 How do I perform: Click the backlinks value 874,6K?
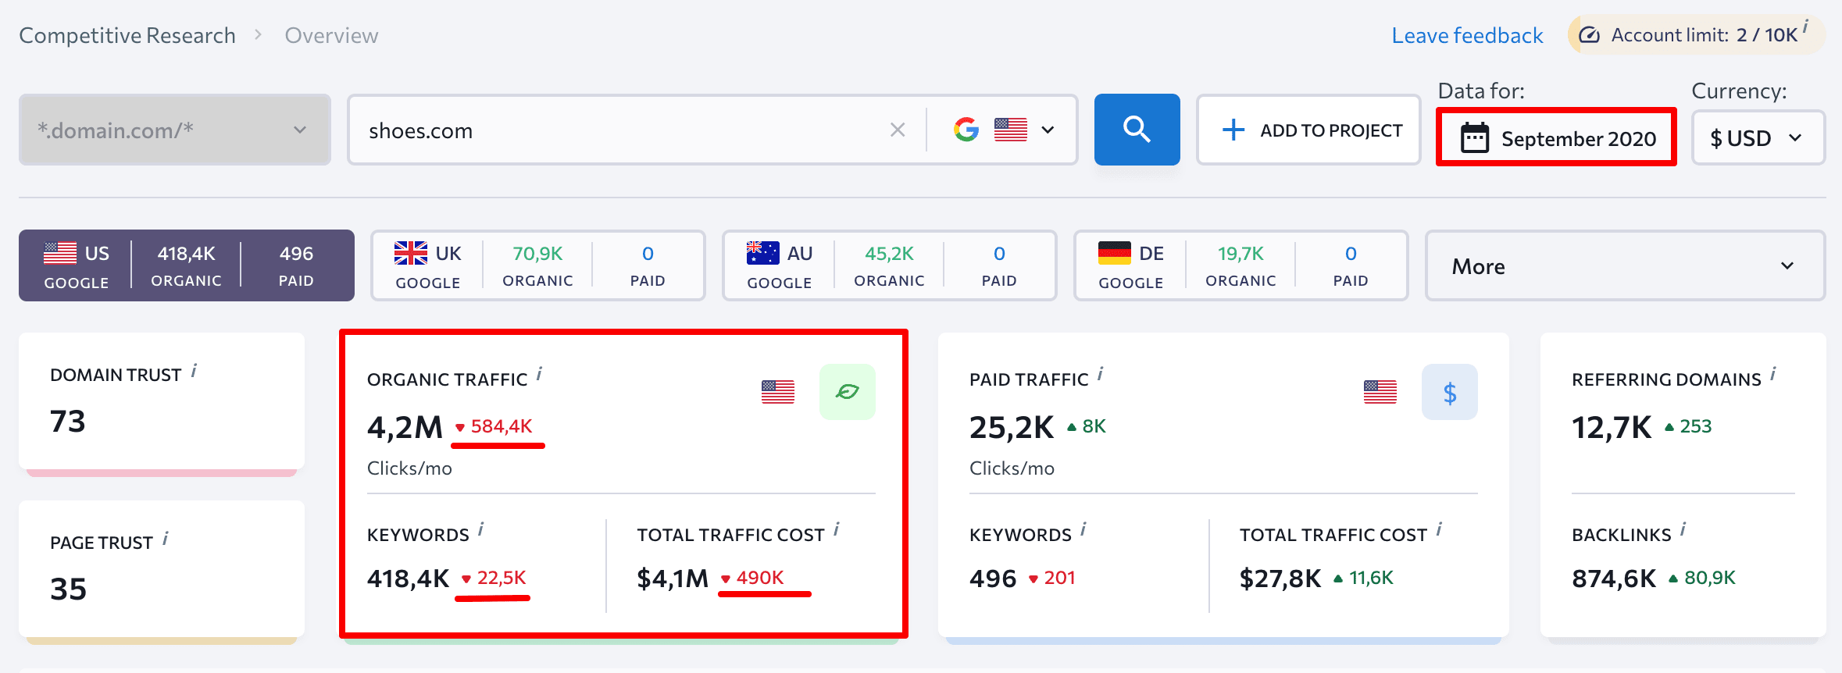point(1614,579)
